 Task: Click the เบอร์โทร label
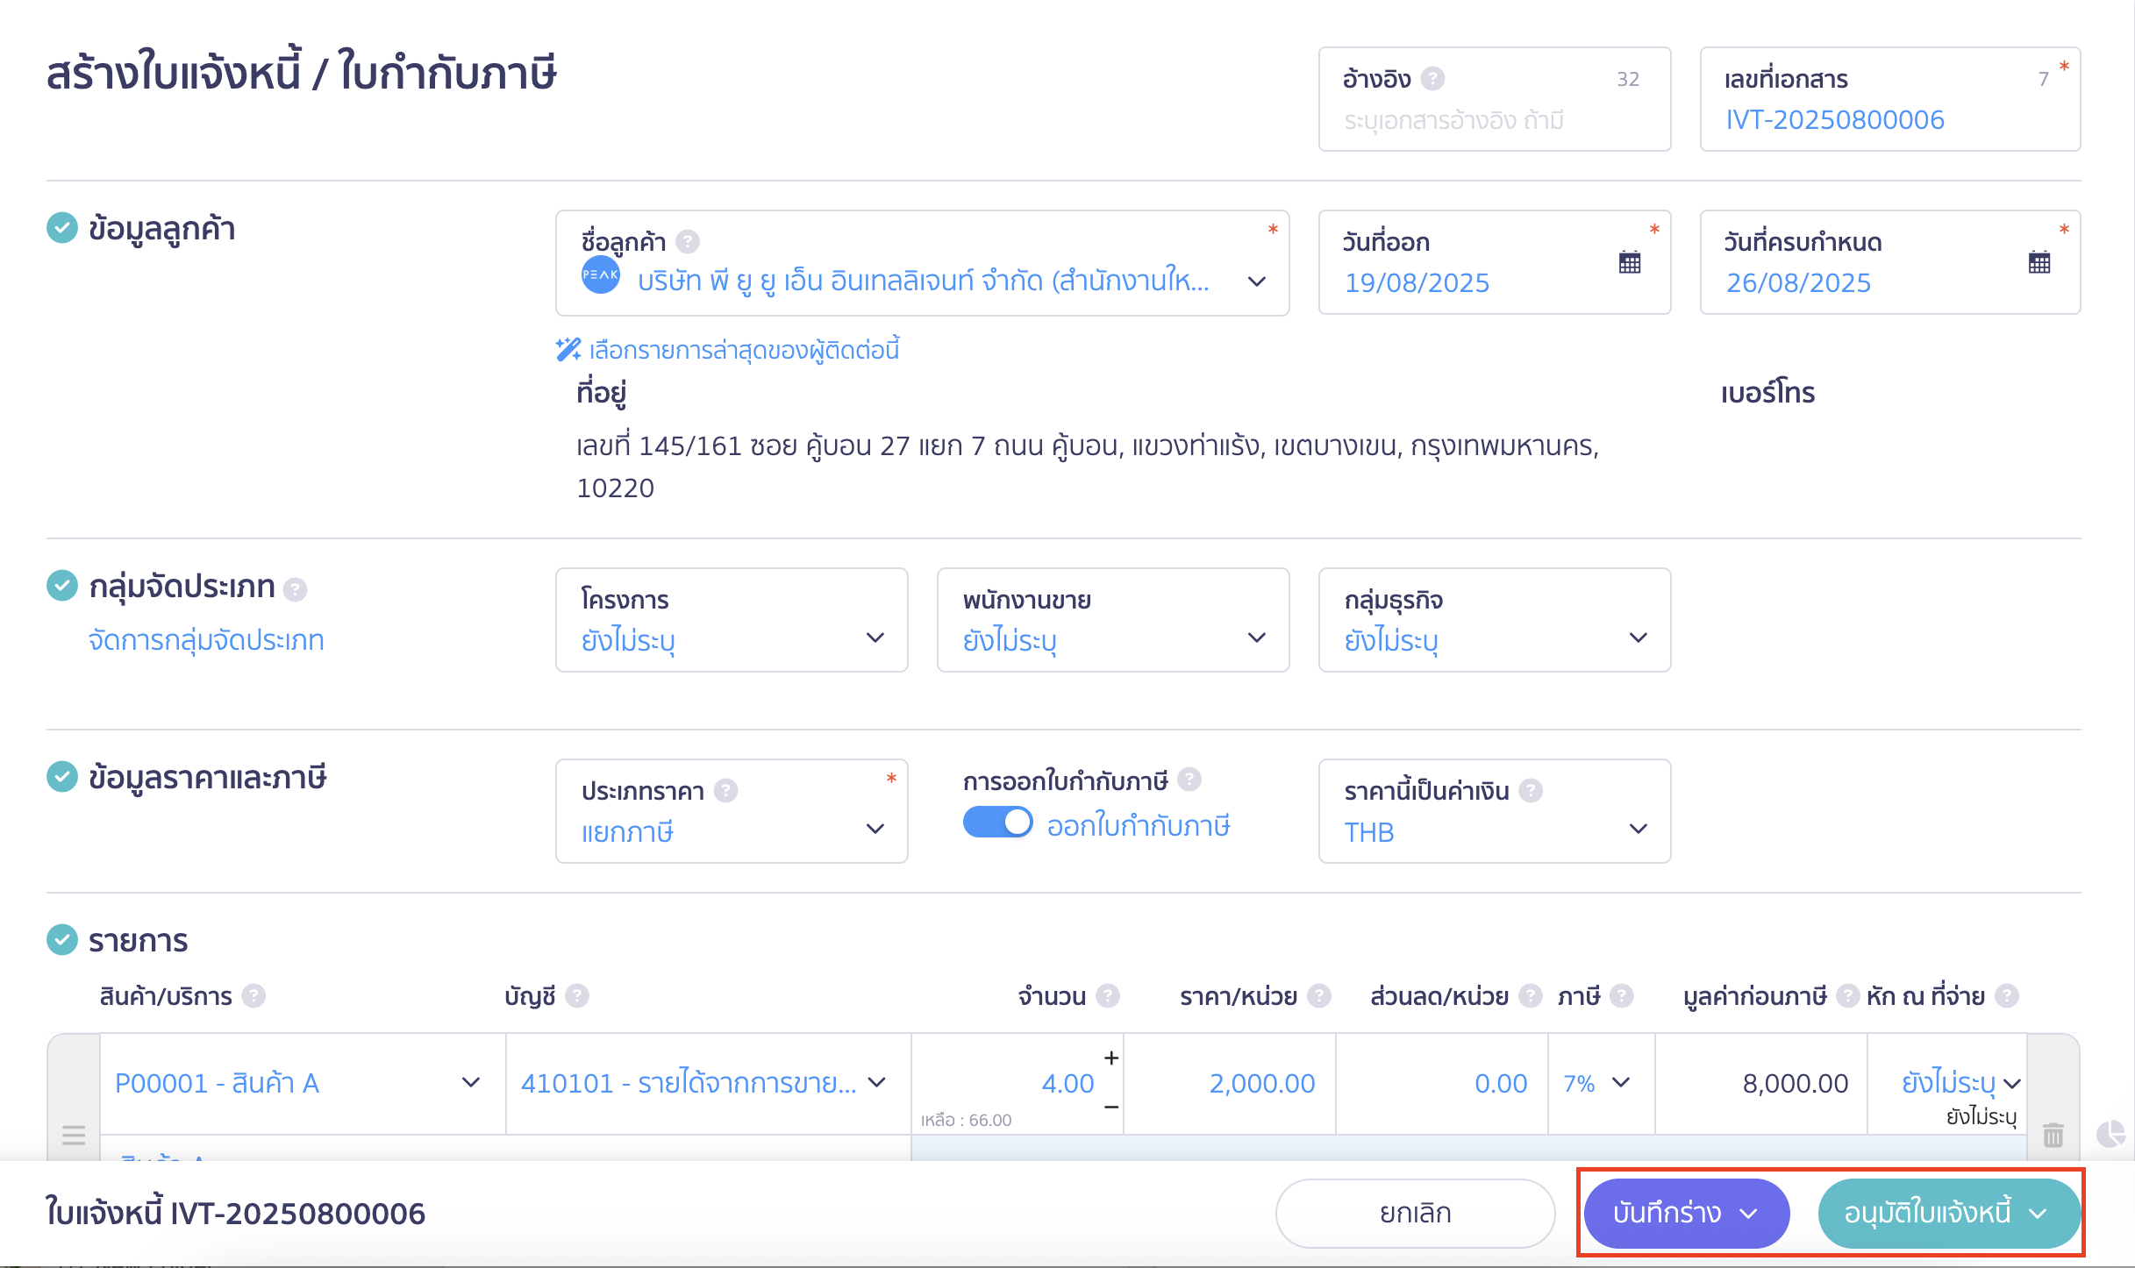pos(1768,392)
